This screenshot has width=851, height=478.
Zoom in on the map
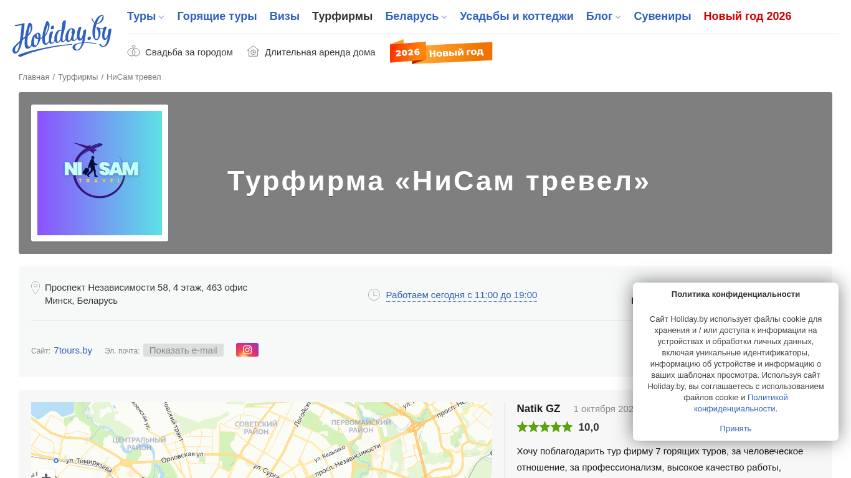click(45, 474)
